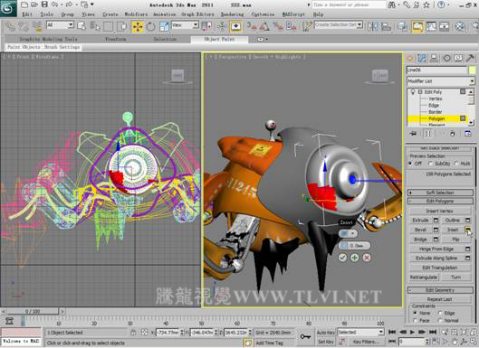This screenshot has height=348, width=479.
Task: Click the Configure Modifier Sets icon
Action: (x=468, y=134)
